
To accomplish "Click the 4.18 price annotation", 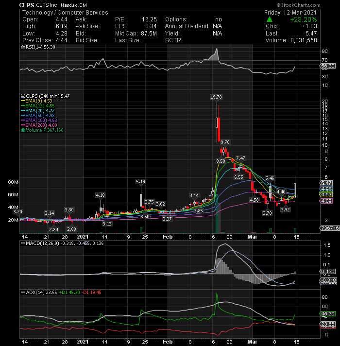I will (x=101, y=195).
